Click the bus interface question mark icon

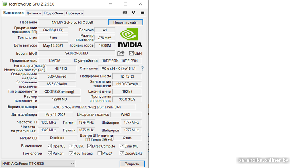click(142, 69)
